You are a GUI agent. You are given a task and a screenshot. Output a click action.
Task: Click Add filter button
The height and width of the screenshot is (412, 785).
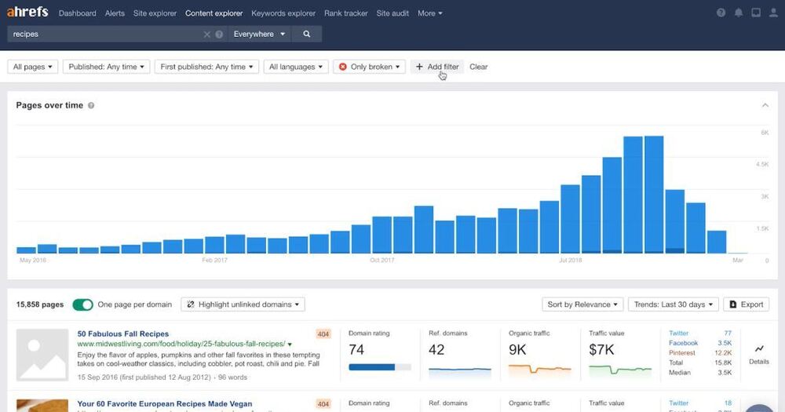(x=437, y=67)
